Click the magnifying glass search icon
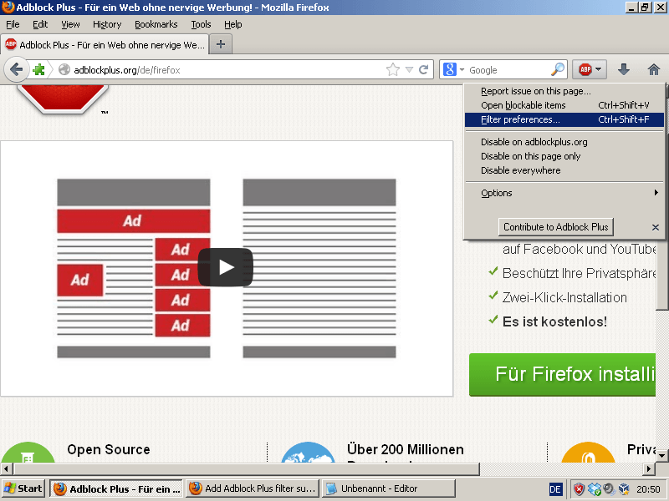669x501 pixels. [x=557, y=69]
